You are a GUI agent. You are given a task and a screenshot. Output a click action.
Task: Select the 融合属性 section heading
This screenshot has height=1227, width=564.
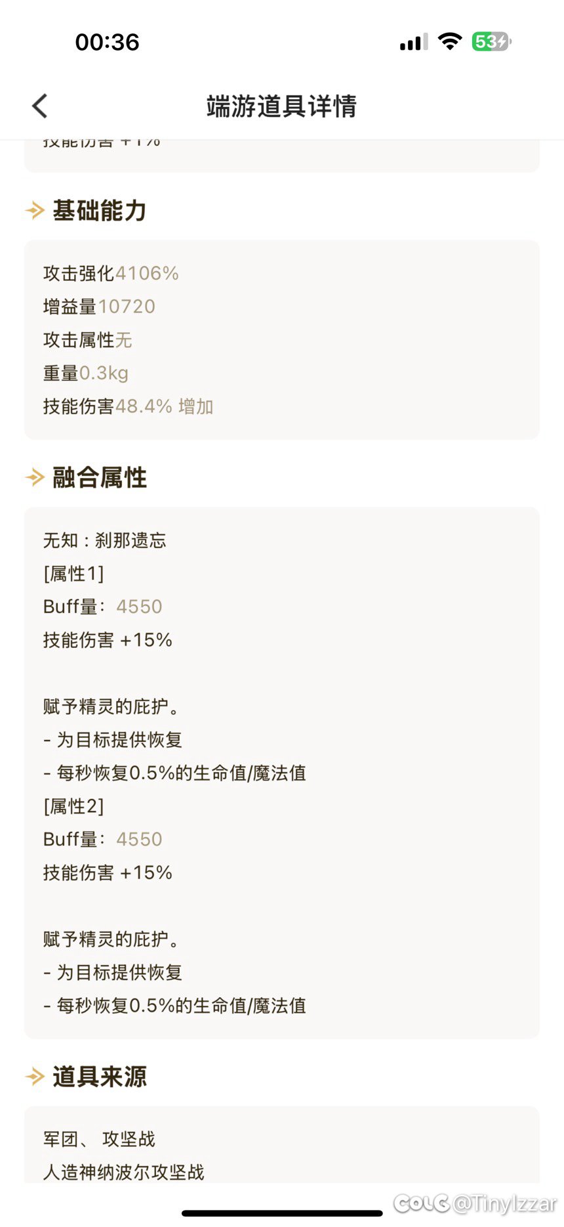point(100,477)
